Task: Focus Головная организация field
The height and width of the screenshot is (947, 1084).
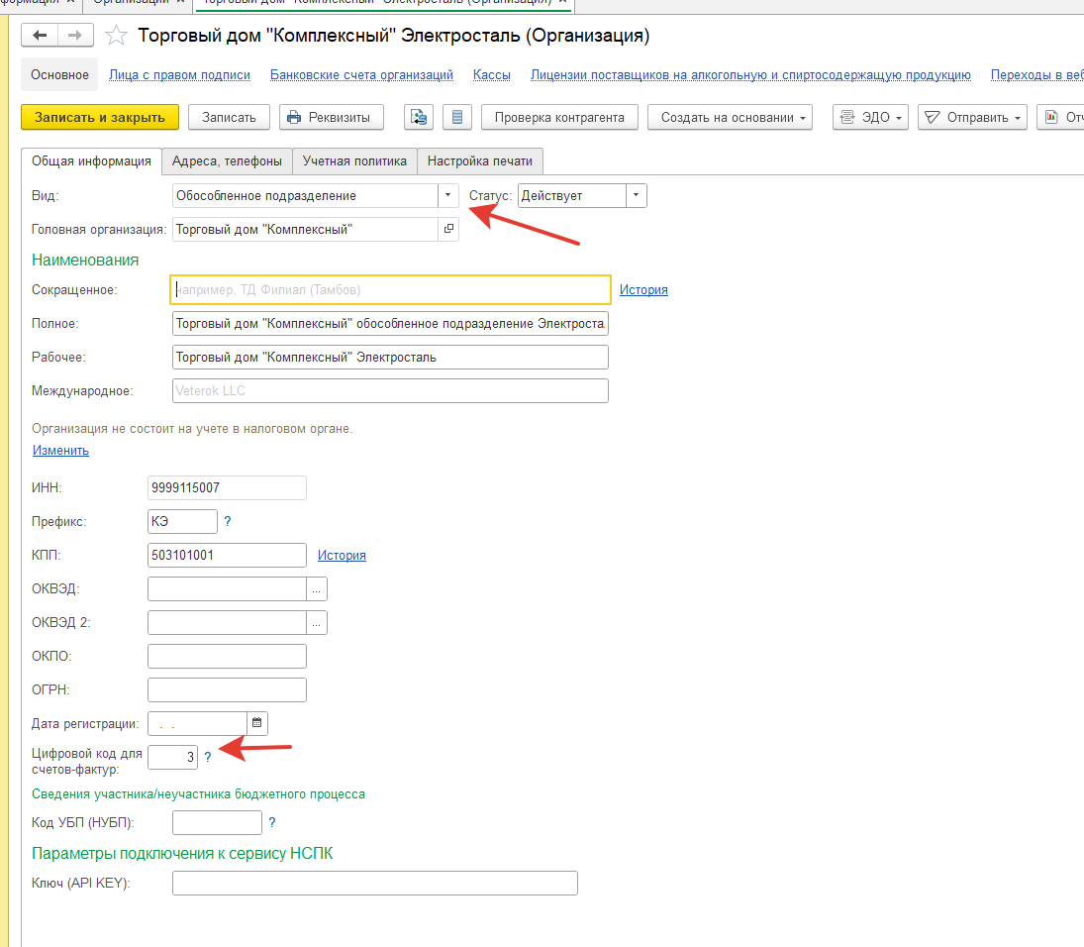Action: pyautogui.click(x=305, y=229)
